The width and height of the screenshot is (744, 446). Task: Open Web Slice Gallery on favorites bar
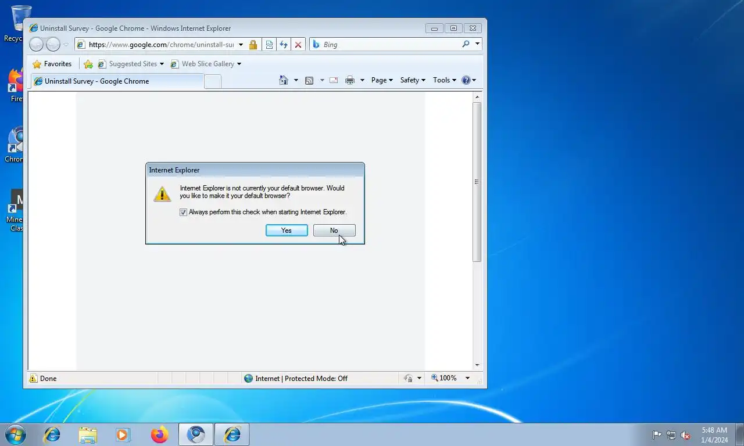click(x=206, y=64)
